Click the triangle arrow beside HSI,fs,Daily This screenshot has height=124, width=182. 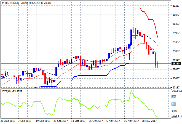click(x=2, y=3)
